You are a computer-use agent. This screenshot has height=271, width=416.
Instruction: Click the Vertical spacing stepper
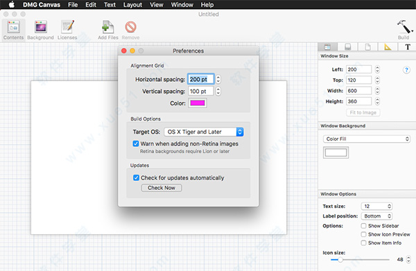tap(218, 91)
